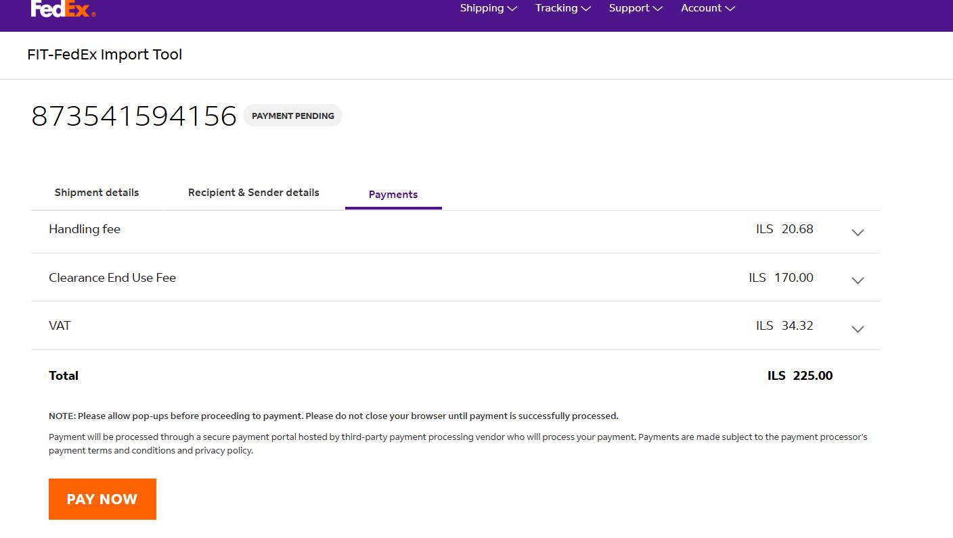Image resolution: width=953 pixels, height=538 pixels.
Task: Click the Handling fee label
Action: 85,229
